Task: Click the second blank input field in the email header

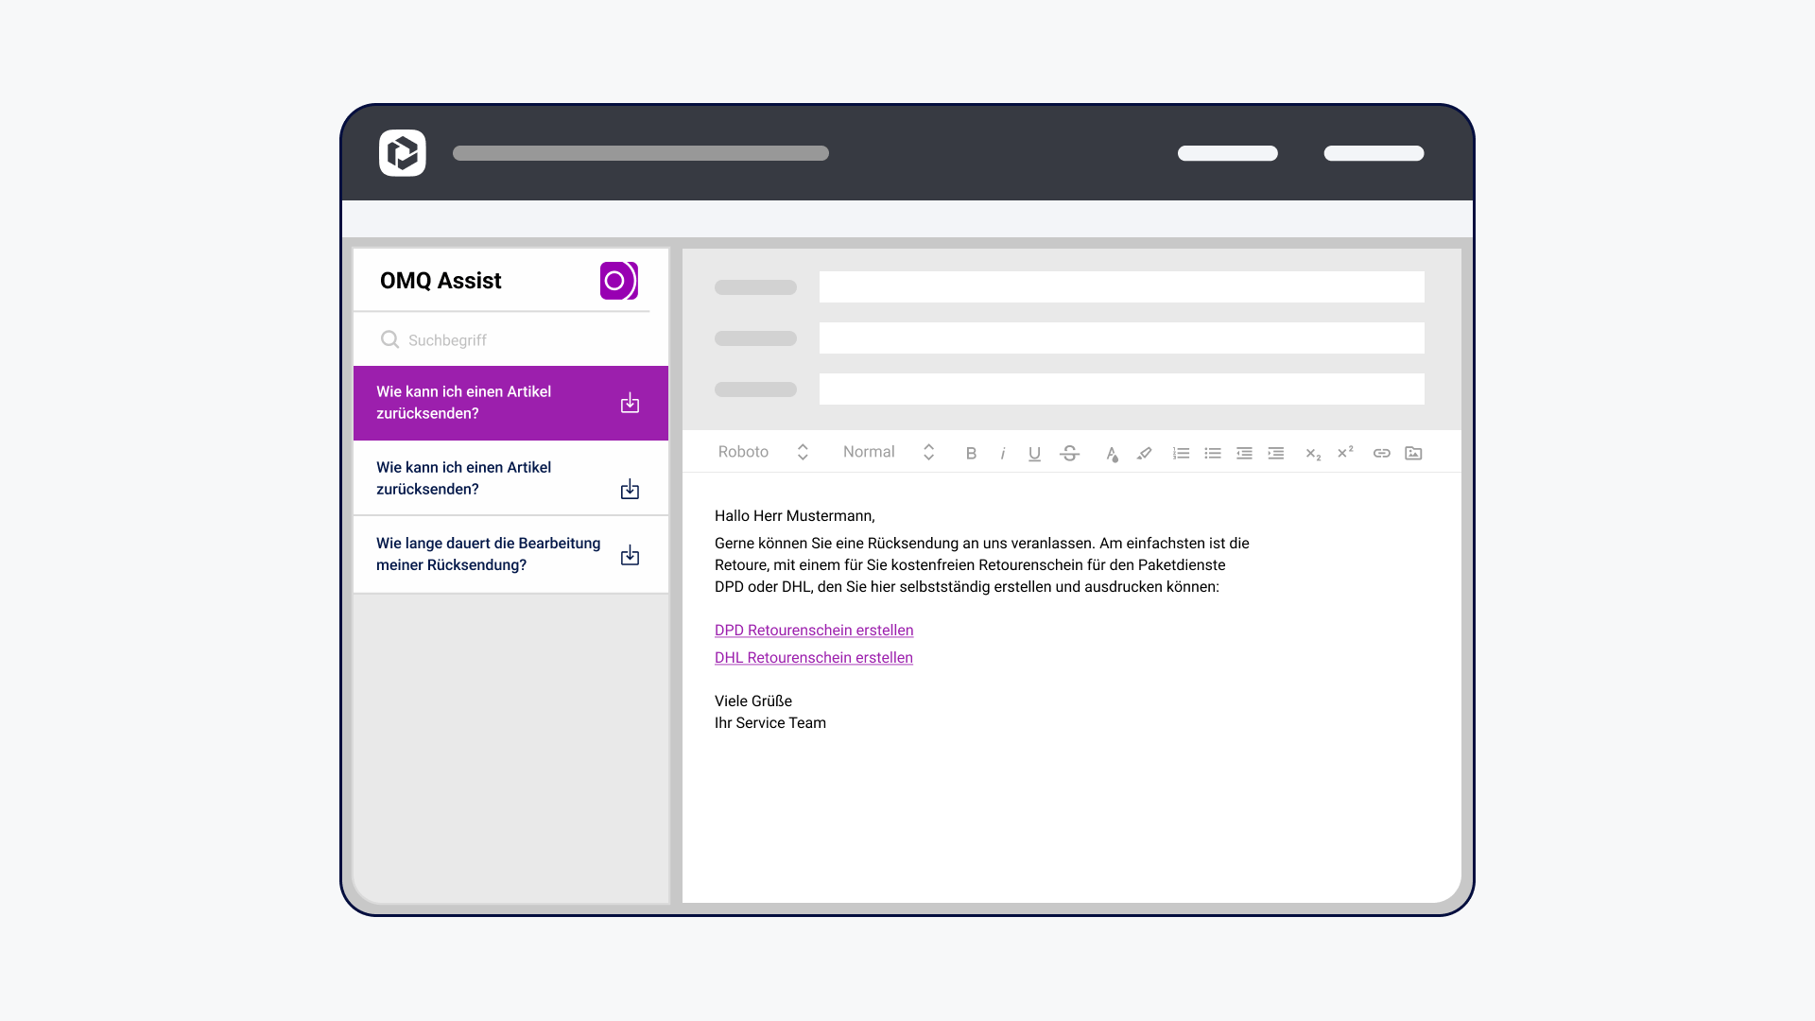Action: click(x=1121, y=338)
